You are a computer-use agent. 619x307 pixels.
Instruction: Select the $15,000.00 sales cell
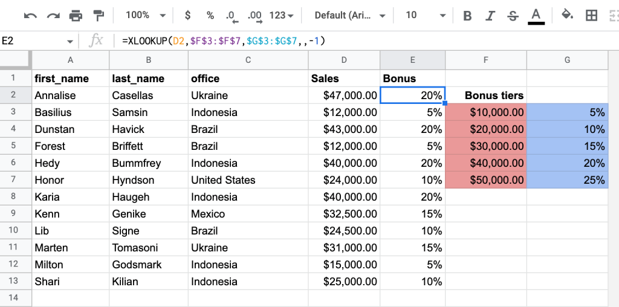pyautogui.click(x=344, y=264)
